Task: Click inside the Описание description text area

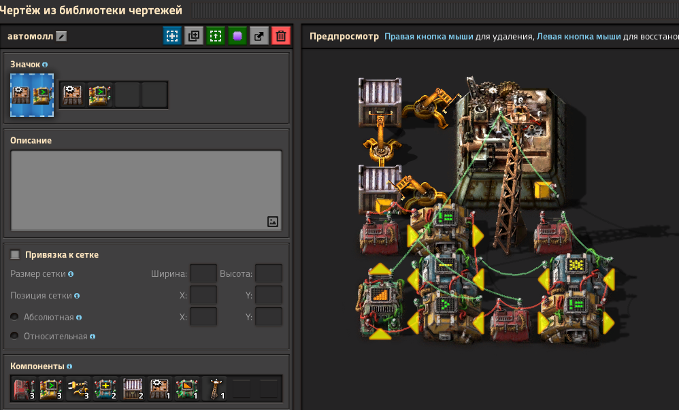Action: pos(146,190)
